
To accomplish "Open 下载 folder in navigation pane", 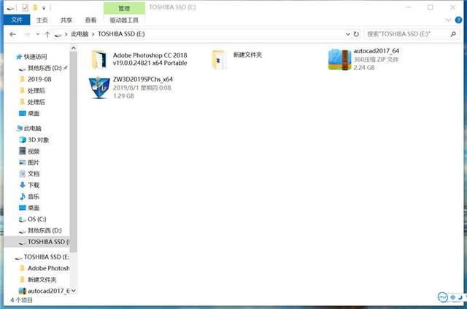I will [x=34, y=185].
